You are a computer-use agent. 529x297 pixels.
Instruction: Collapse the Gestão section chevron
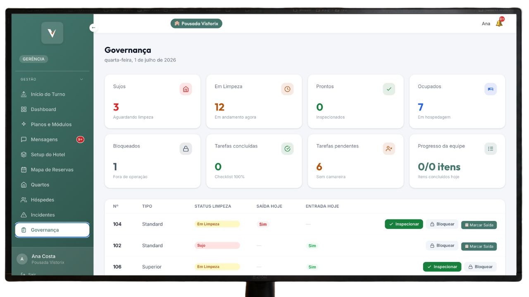coord(81,79)
